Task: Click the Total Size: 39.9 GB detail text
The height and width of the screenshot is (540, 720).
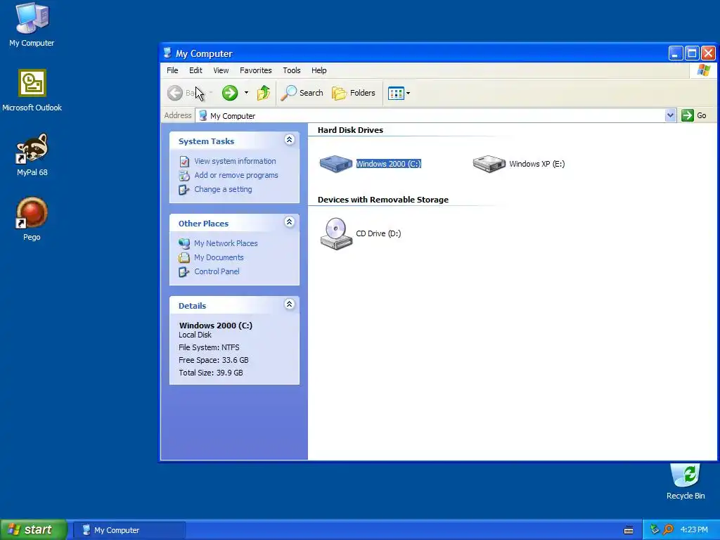Action: 211,373
